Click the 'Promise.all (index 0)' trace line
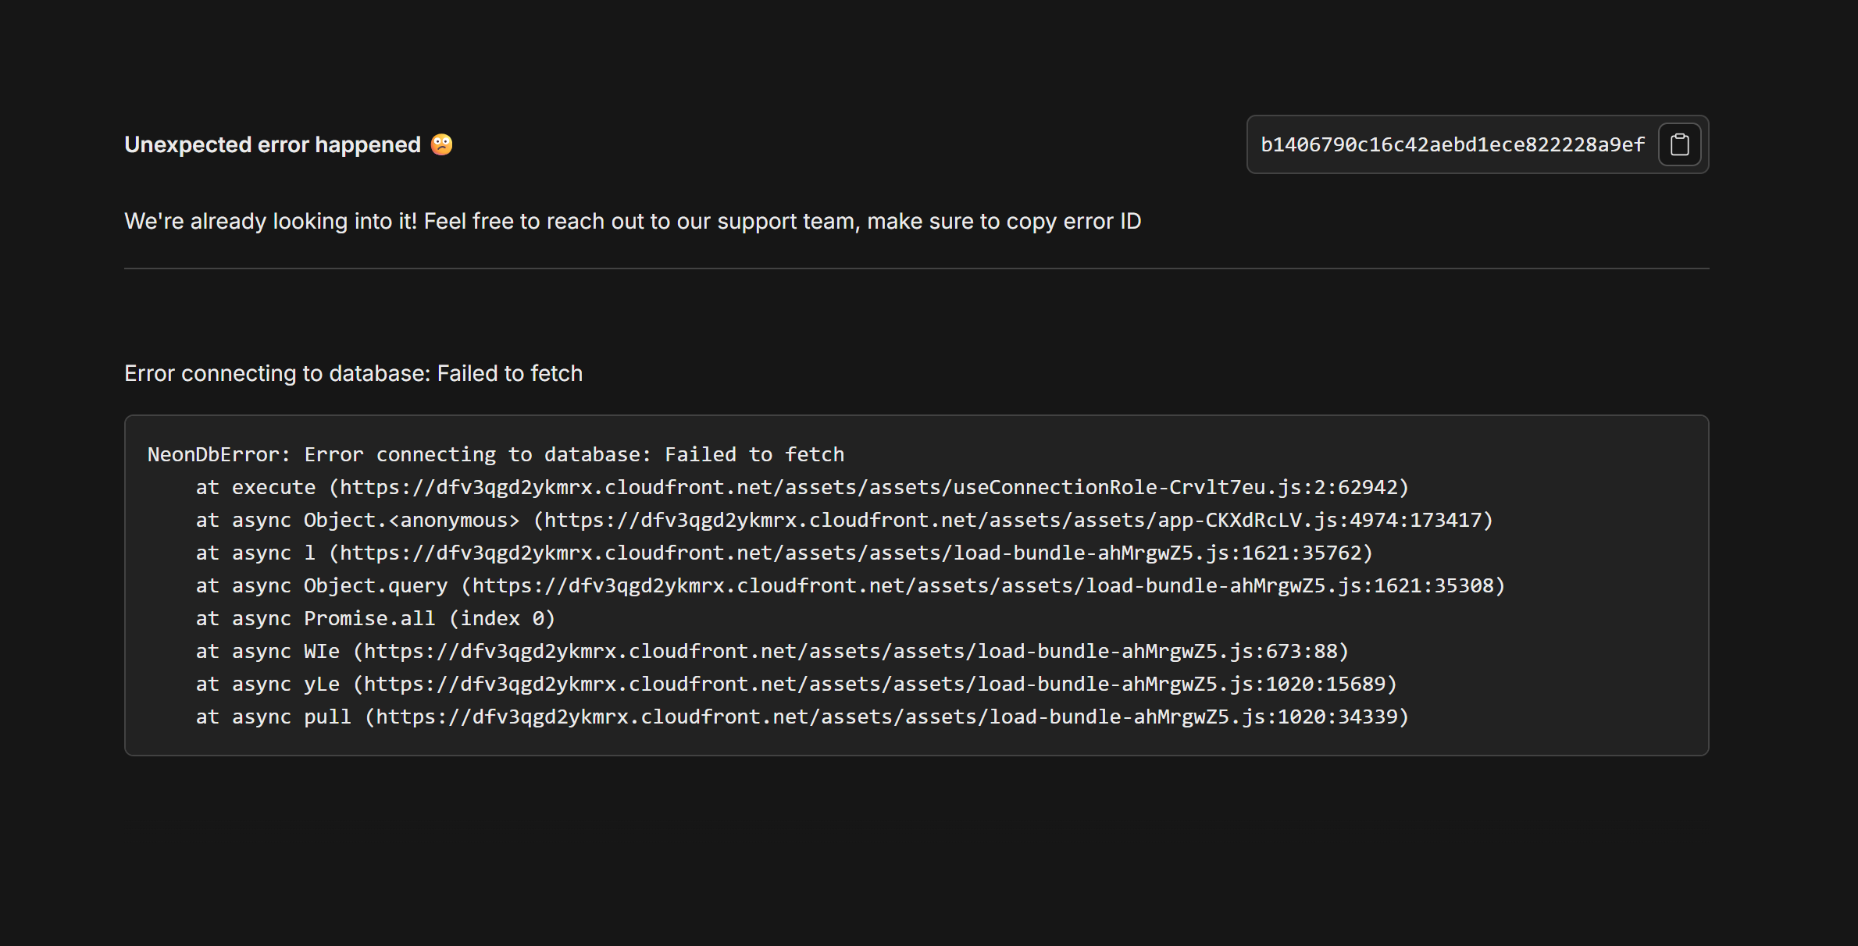The image size is (1858, 946). click(429, 618)
